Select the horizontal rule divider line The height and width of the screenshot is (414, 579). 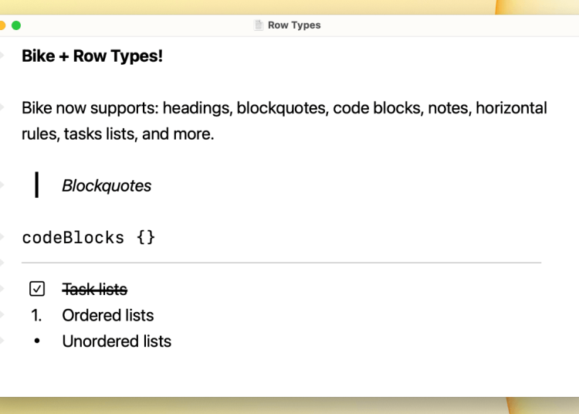281,263
